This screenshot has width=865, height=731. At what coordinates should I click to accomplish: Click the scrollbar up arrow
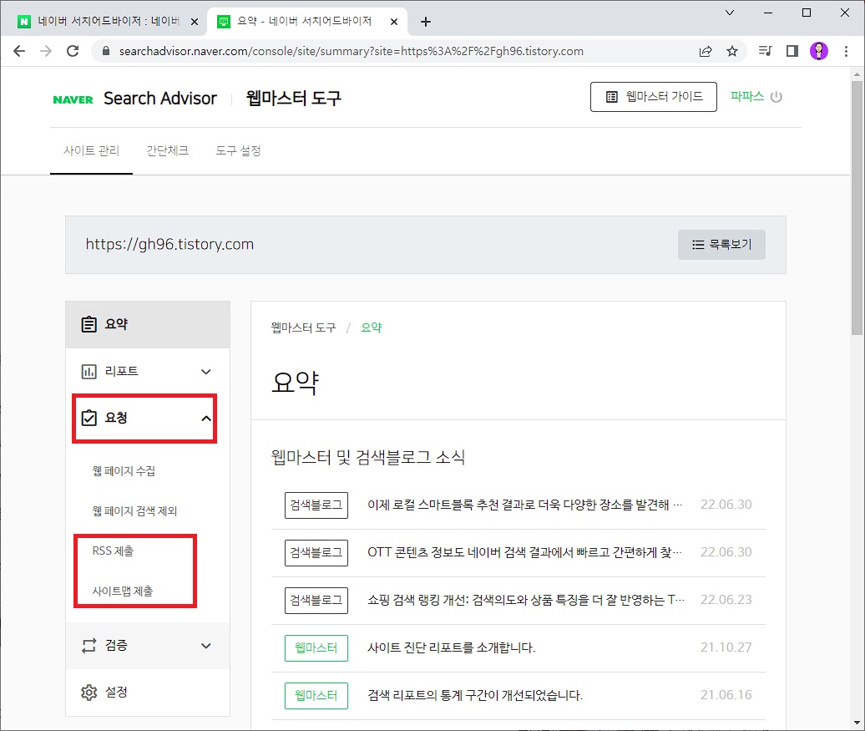click(x=857, y=74)
